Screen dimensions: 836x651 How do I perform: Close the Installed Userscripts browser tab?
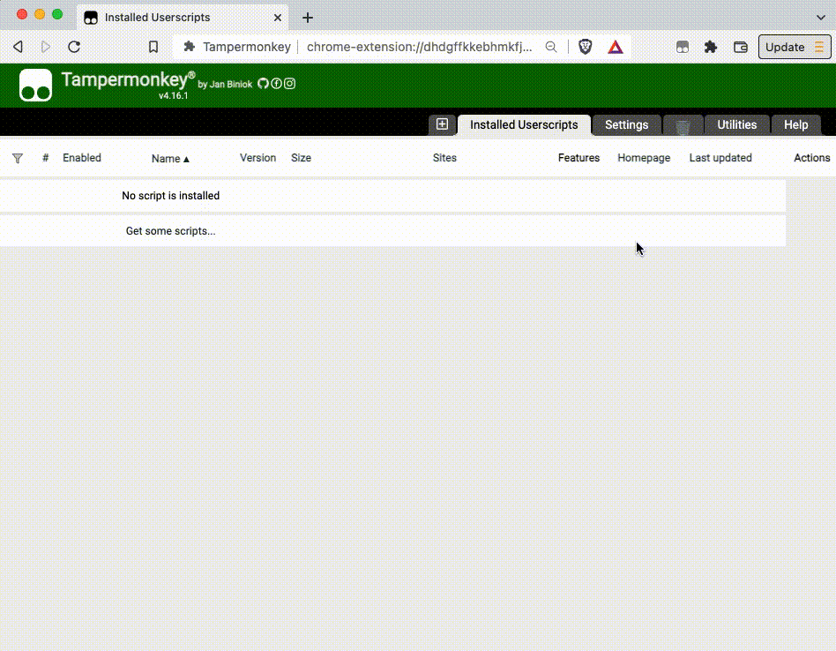pyautogui.click(x=278, y=18)
